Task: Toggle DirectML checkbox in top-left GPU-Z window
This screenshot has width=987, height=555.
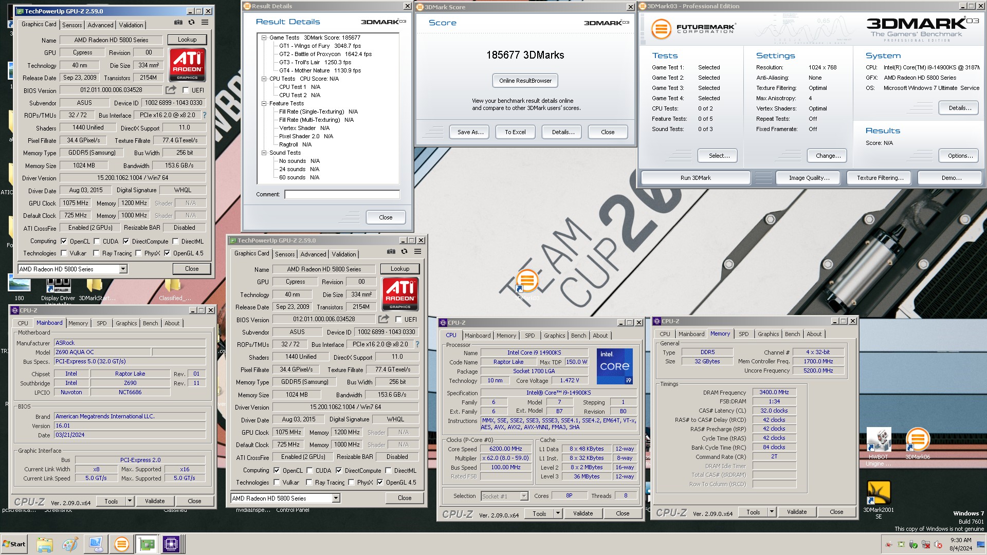Action: click(176, 241)
